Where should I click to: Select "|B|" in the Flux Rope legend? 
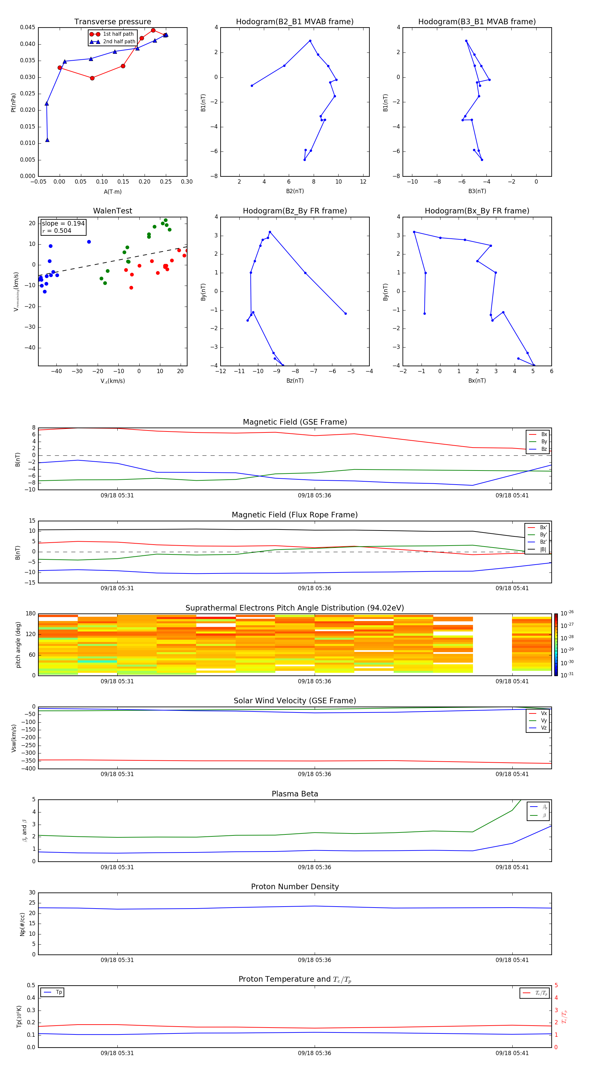[x=538, y=550]
